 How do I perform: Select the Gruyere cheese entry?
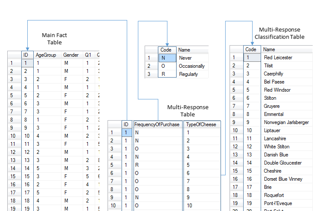[272, 106]
